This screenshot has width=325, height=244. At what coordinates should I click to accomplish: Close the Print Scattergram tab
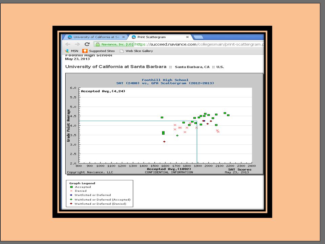point(187,37)
